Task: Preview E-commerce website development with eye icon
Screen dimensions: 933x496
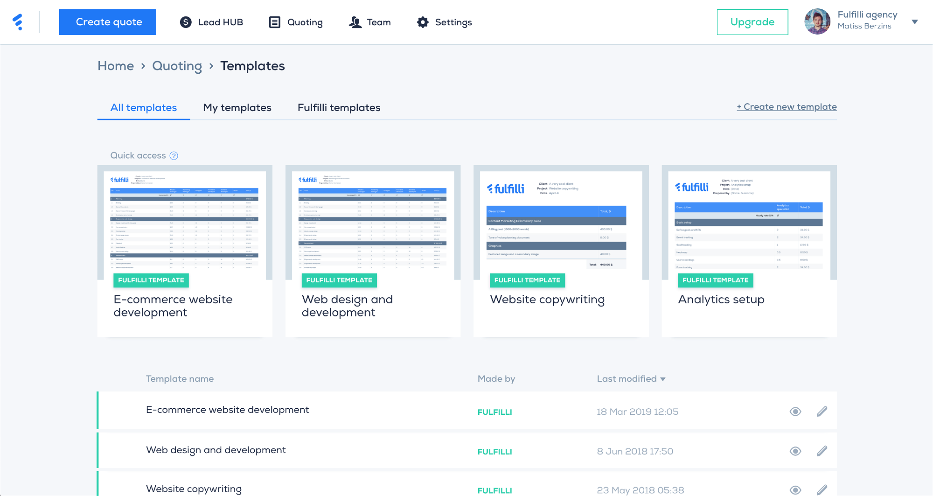Action: [795, 411]
